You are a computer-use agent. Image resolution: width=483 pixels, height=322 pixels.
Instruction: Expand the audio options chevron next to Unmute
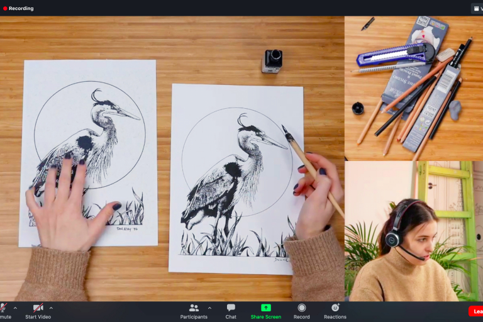(x=15, y=308)
